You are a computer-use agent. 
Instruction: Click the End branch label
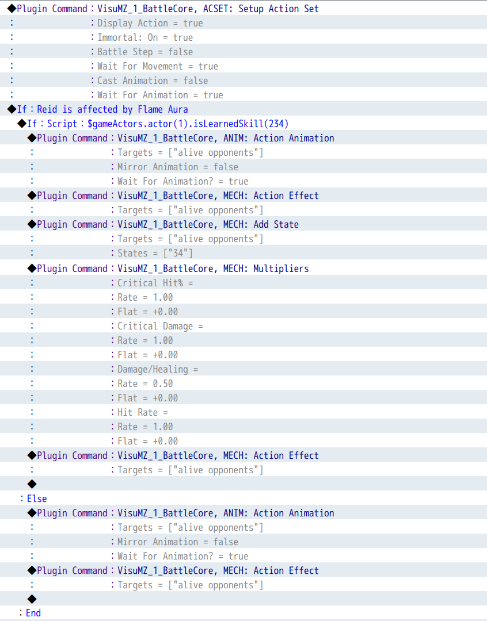pyautogui.click(x=33, y=613)
